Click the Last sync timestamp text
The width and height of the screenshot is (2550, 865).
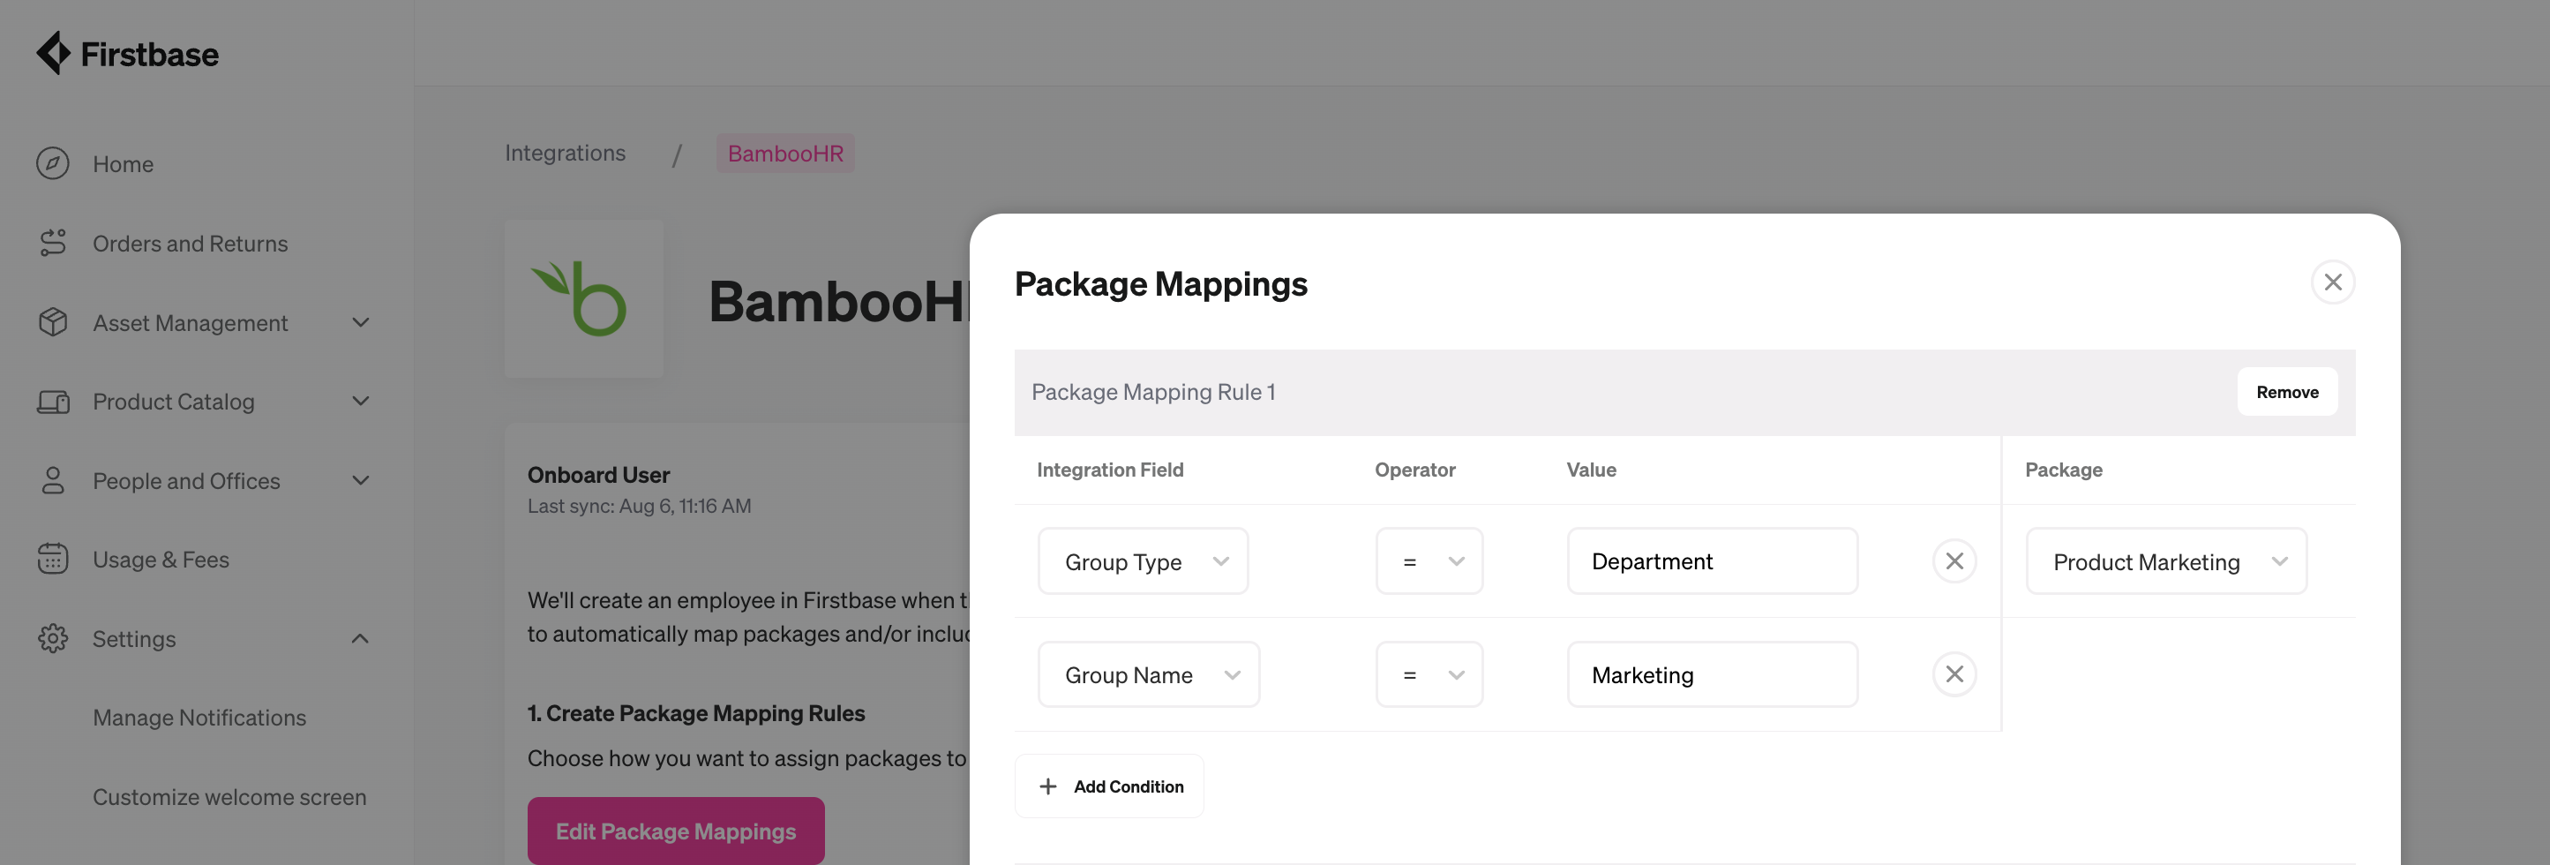[639, 506]
